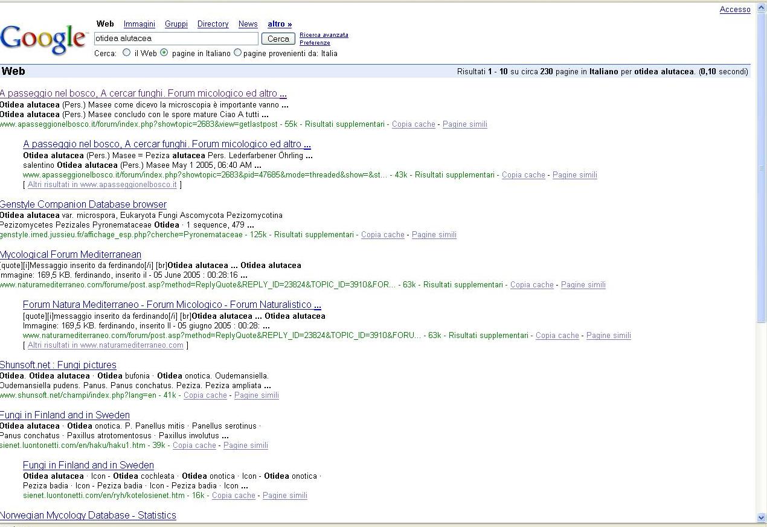Viewport: 767px width, 527px height.
Task: Open 'Forum Natura Mediterraneo - Forum Micologico' result
Action: pos(172,305)
